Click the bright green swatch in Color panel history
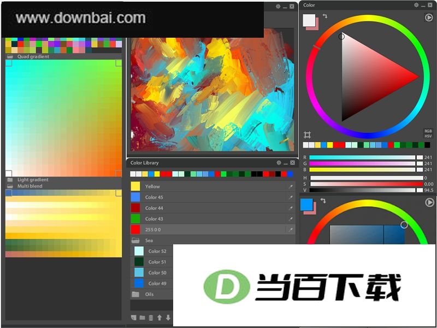The height and width of the screenshot is (328, 437). (x=397, y=145)
